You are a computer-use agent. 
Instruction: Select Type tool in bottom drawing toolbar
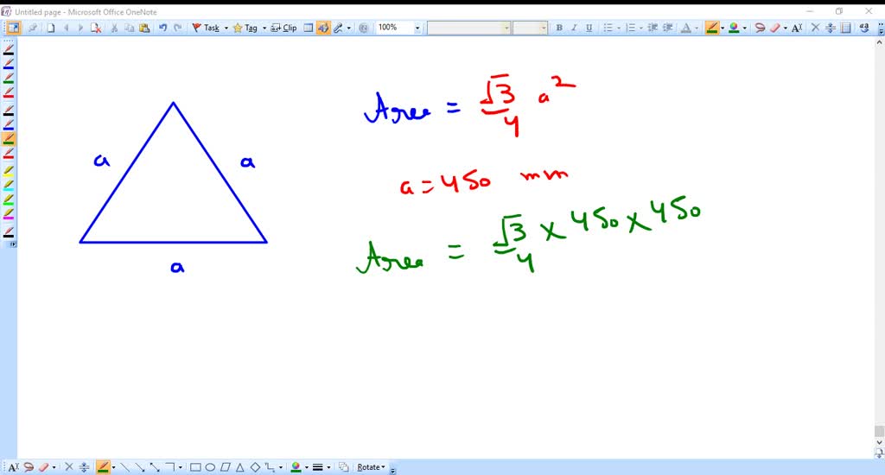[x=13, y=467]
